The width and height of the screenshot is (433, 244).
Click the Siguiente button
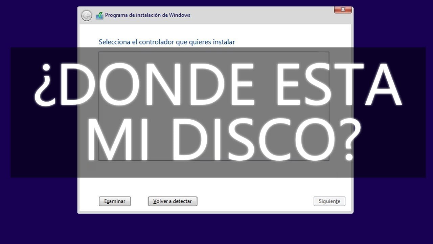329,201
